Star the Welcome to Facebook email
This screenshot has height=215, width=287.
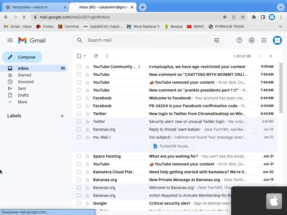[x=87, y=98]
